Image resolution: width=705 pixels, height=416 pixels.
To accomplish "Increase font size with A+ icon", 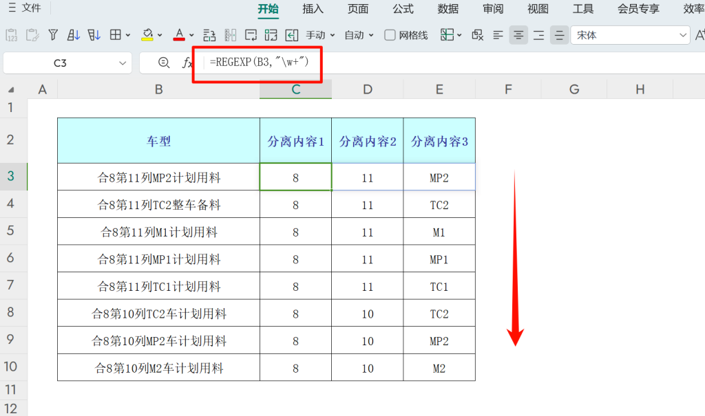I will click(x=699, y=35).
